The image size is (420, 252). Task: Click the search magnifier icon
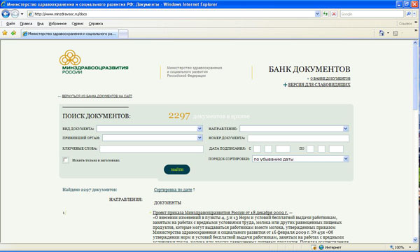coord(409,14)
